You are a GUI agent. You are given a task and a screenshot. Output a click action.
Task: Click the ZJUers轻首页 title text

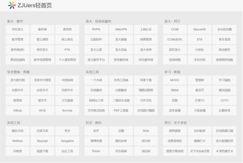[35, 5]
